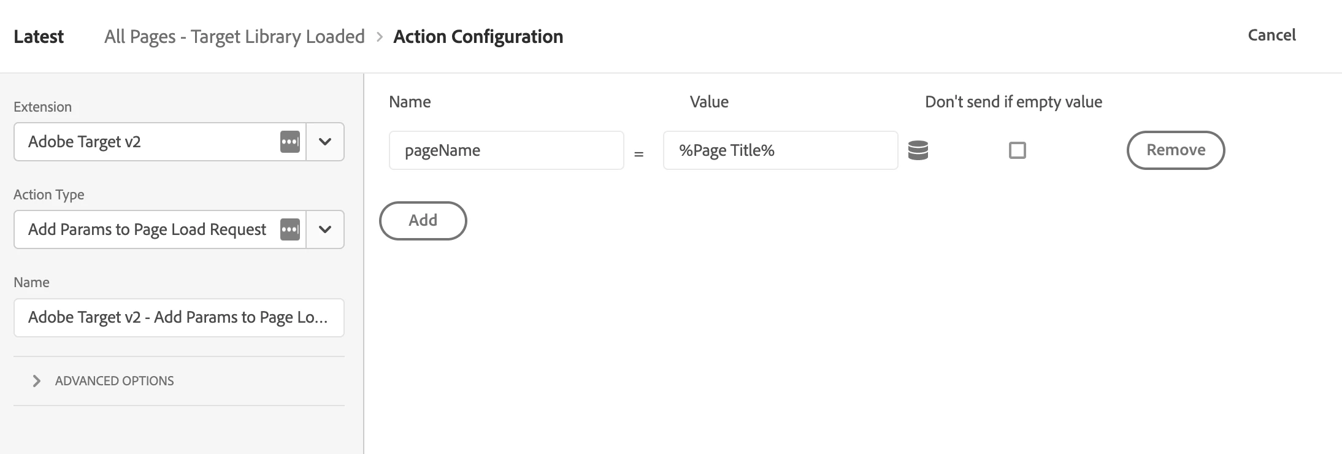1342x454 pixels.
Task: Click the Action Configuration breadcrumb
Action: coord(478,37)
